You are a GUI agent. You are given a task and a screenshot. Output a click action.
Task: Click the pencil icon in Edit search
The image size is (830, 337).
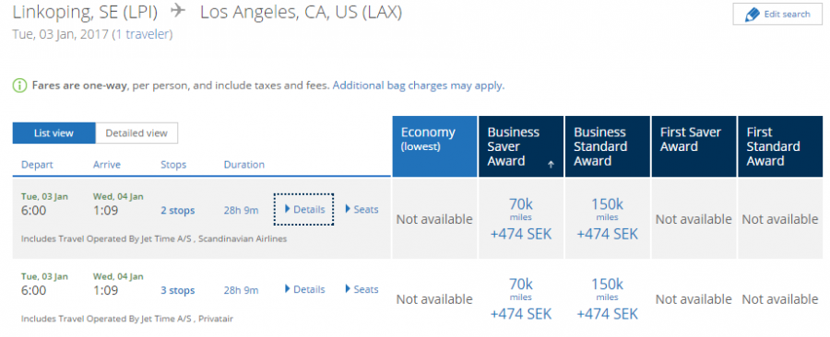point(752,14)
